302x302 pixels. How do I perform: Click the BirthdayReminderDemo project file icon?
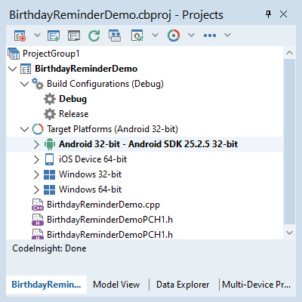[26, 69]
